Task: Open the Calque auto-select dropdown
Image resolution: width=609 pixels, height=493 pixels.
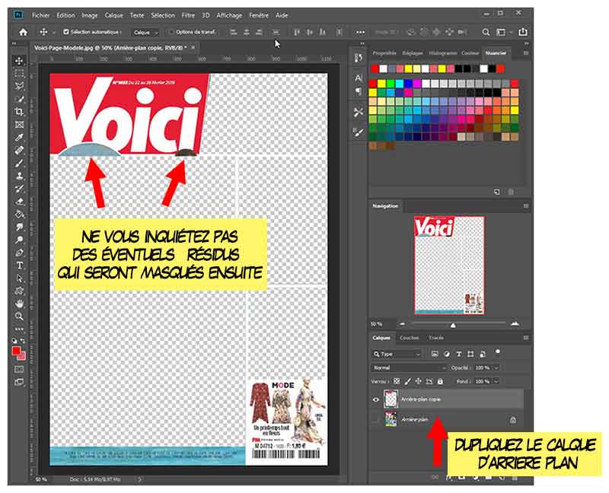Action: 145,33
